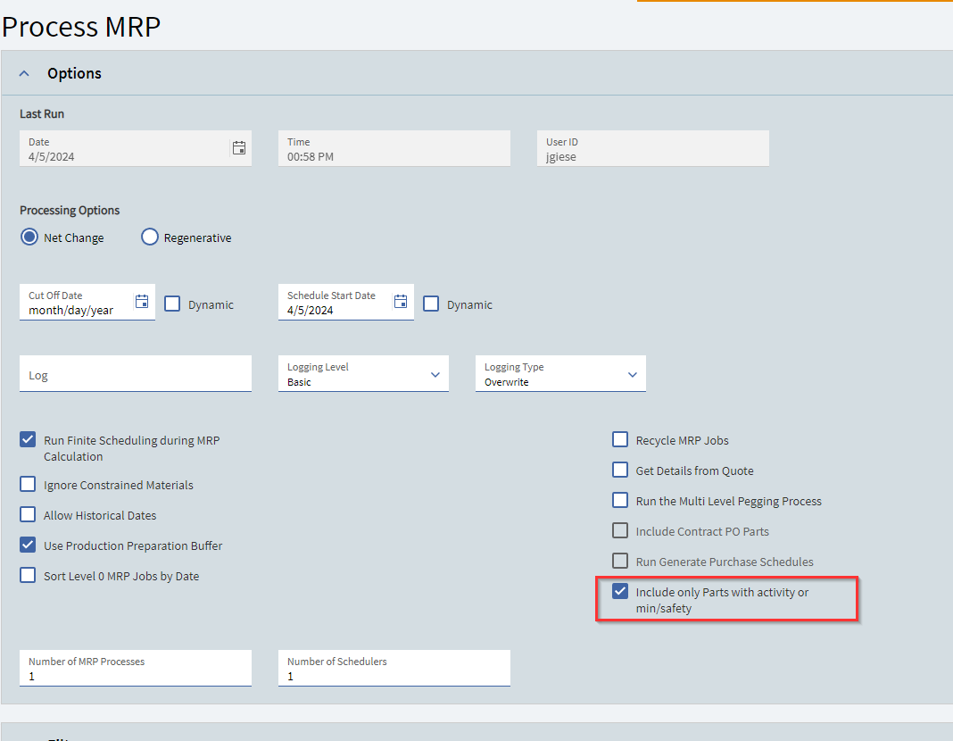This screenshot has height=741, width=953.
Task: Tick the Dynamic checkbox beside Cut Off Date
Action: tap(172, 304)
